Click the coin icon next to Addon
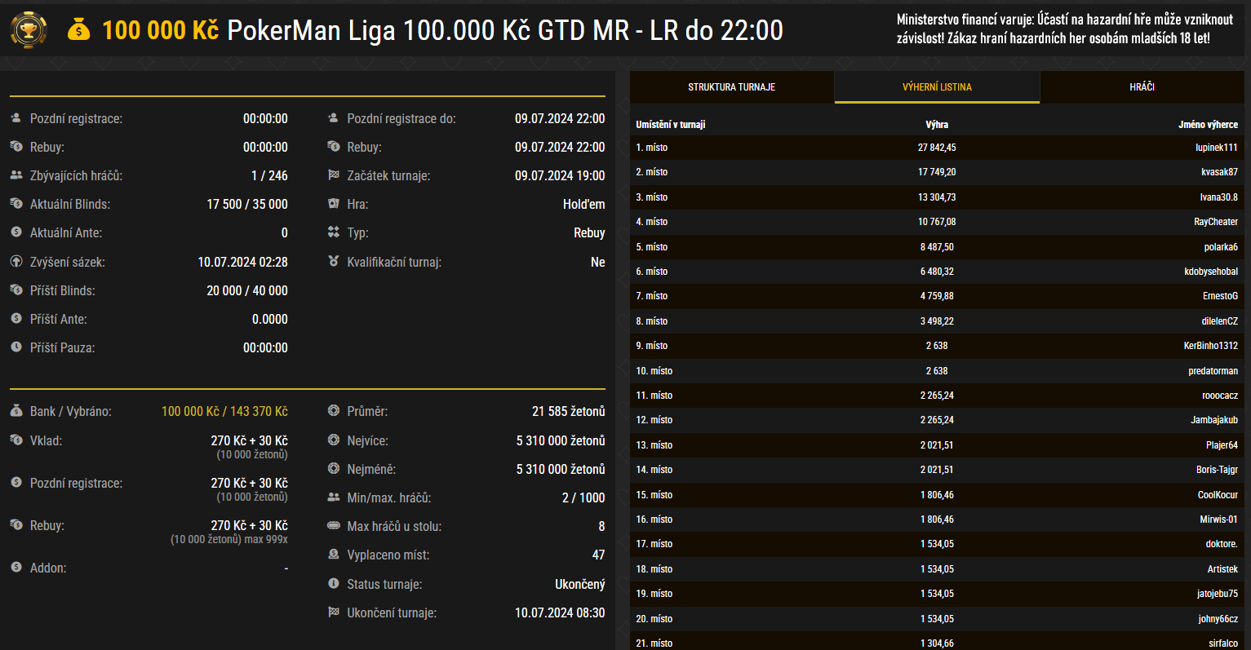Image resolution: width=1251 pixels, height=650 pixels. click(x=16, y=568)
